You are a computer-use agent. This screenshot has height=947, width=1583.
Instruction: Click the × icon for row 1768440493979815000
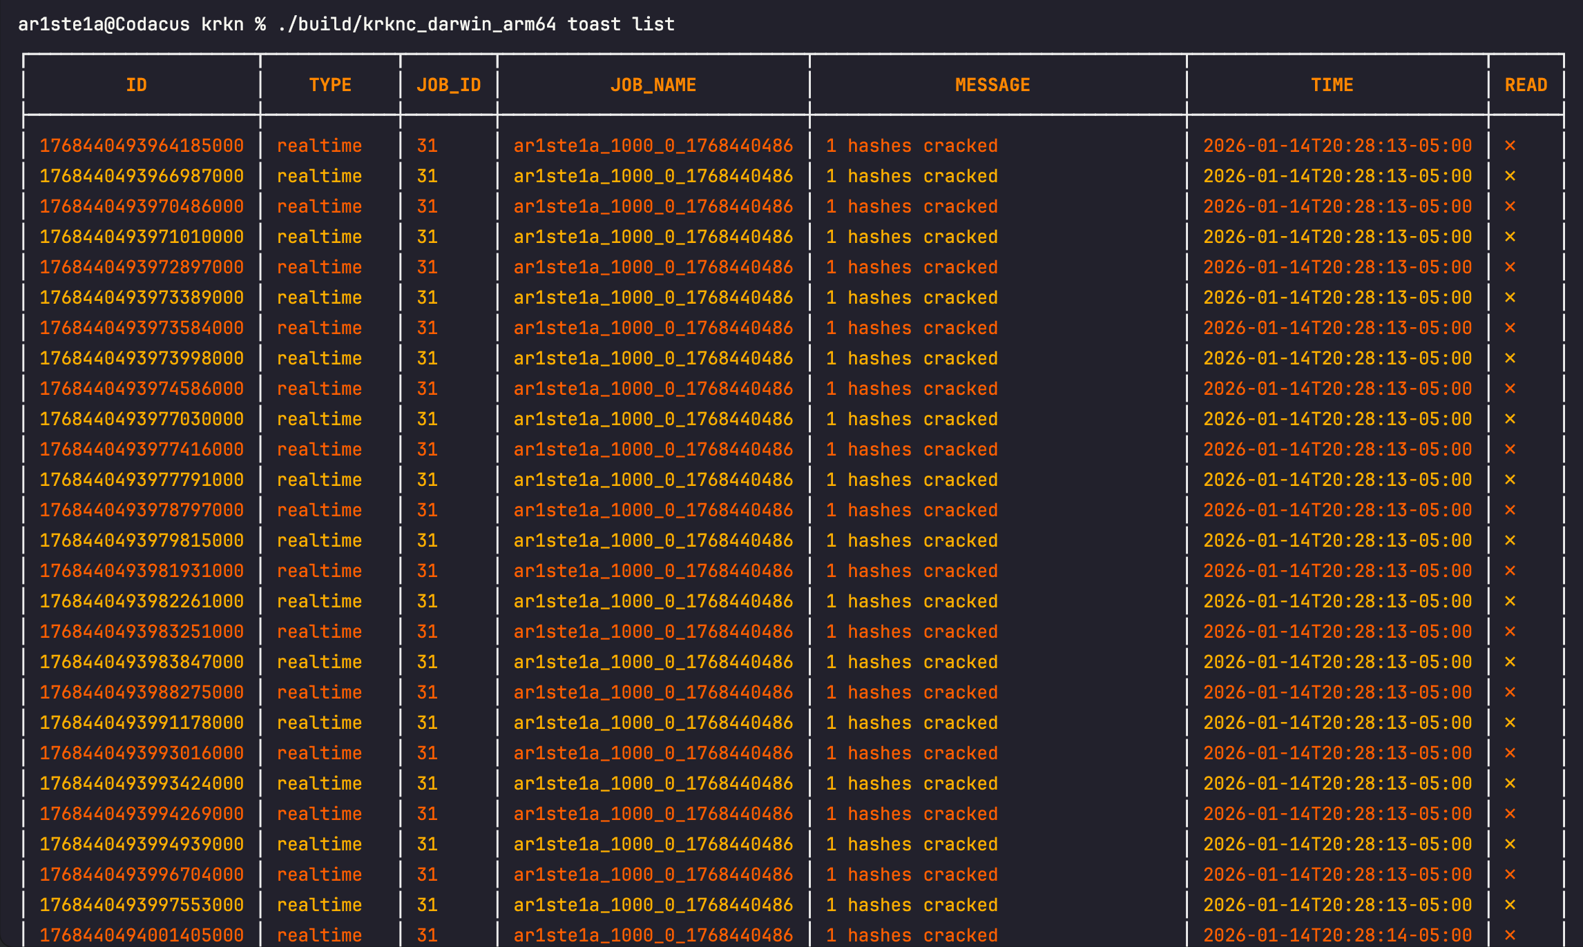[x=1510, y=540]
